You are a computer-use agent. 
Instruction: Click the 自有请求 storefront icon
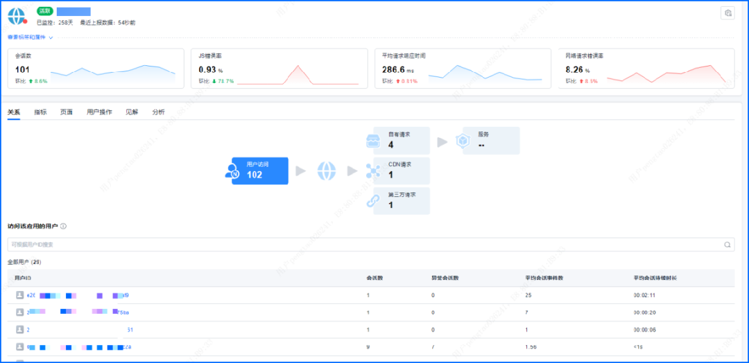tap(374, 141)
